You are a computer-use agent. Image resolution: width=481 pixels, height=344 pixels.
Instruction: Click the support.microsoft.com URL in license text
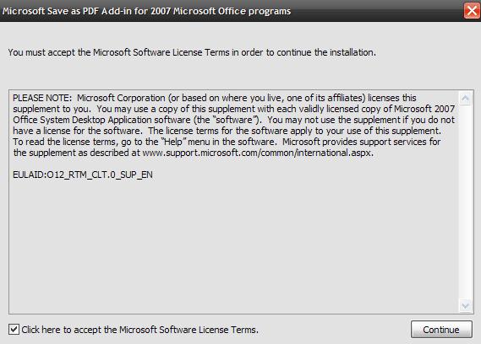(x=257, y=153)
